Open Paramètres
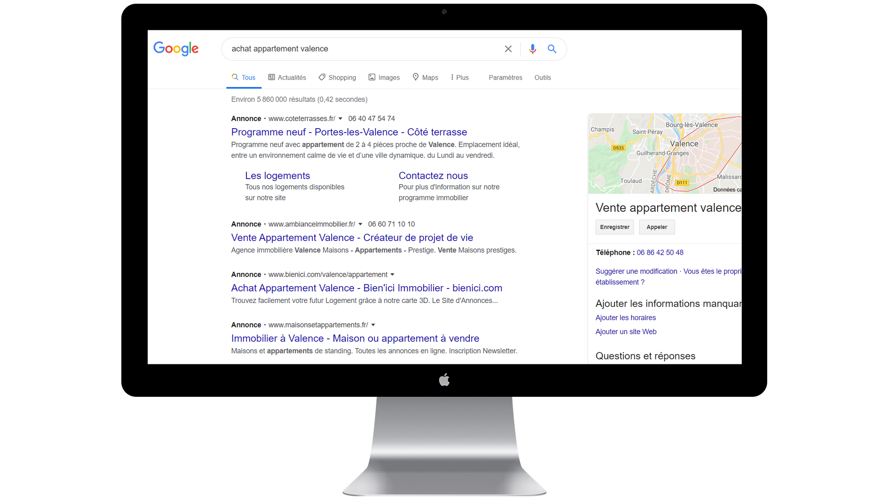 (505, 77)
